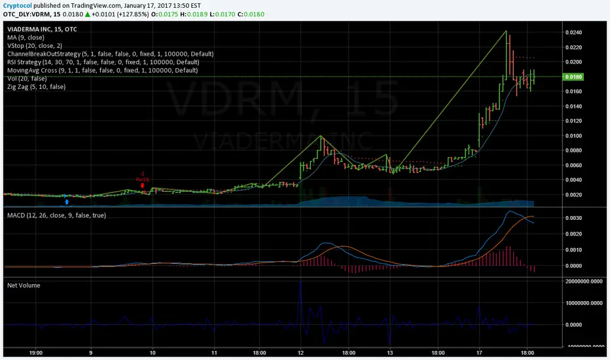
Task: Click the date 9 on the time axis
Action: coord(90,353)
